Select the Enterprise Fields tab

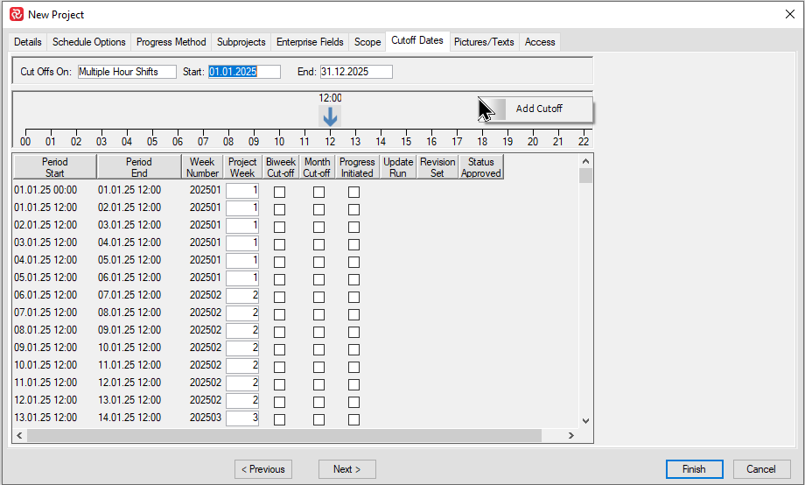click(x=310, y=42)
